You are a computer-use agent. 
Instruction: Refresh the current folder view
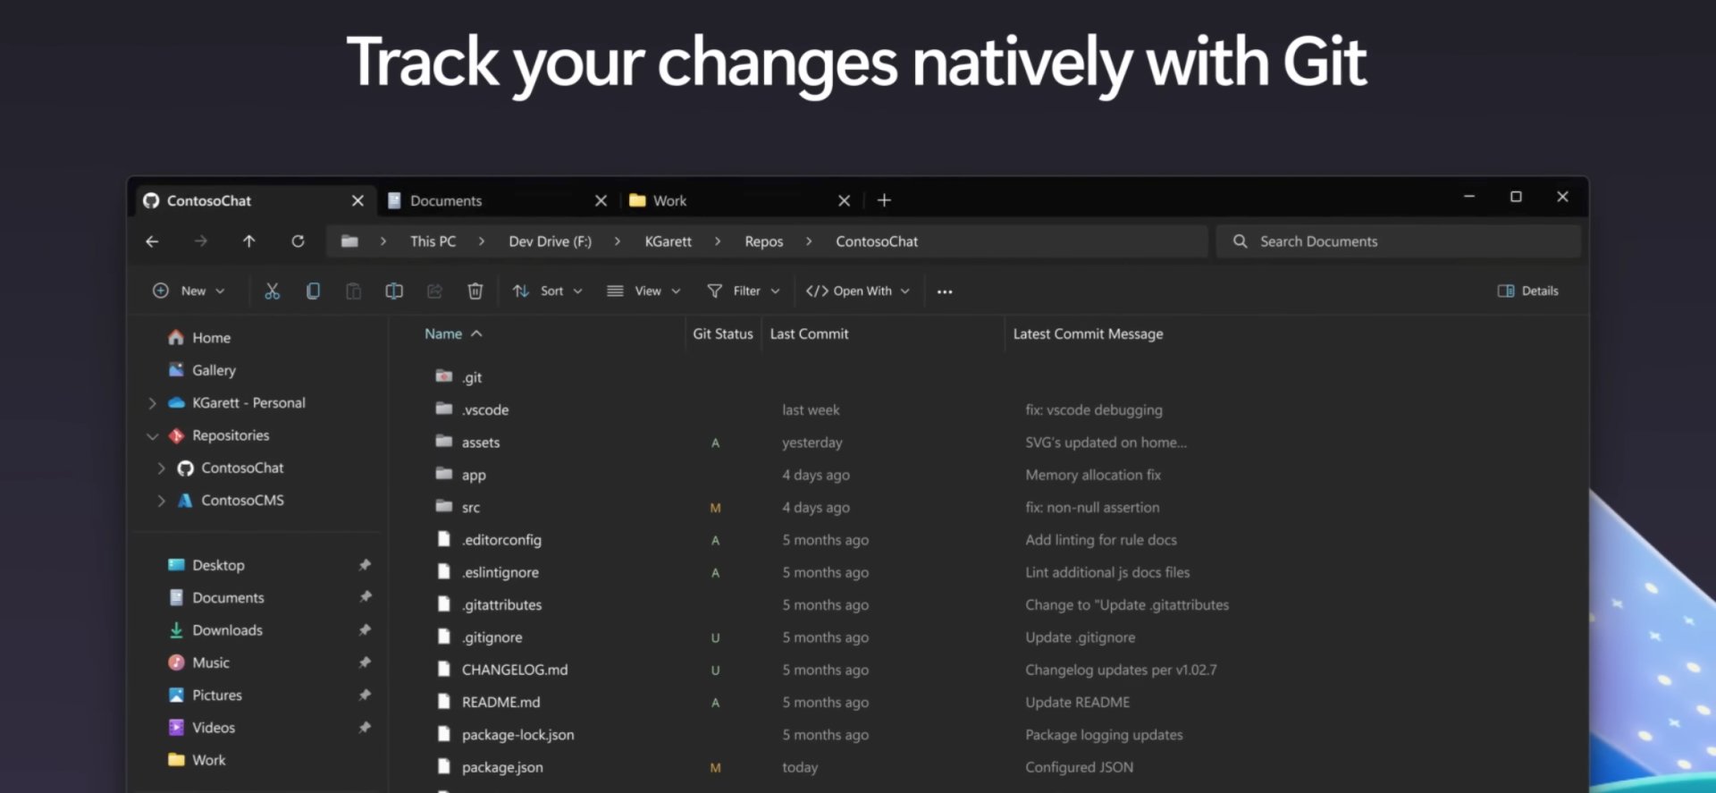pos(298,241)
